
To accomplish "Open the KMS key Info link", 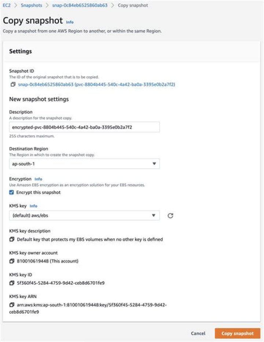I will (33, 206).
